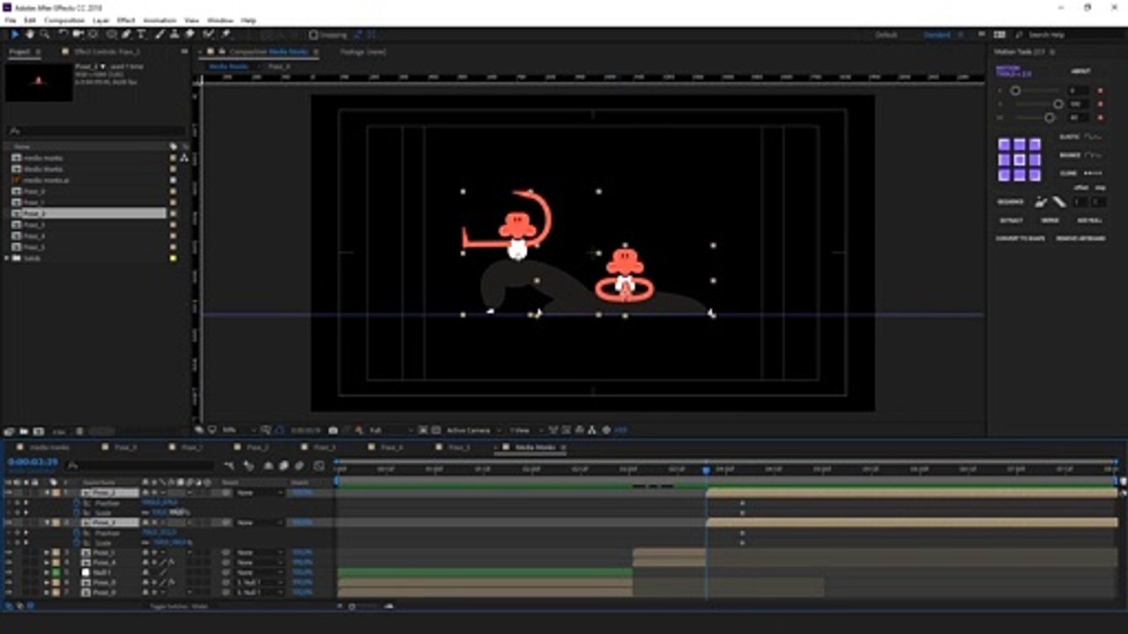
Task: Take a snapshot with camera icon
Action: [x=332, y=430]
